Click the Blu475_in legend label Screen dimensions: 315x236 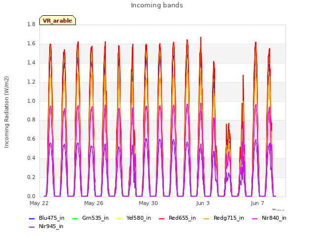click(x=52, y=218)
